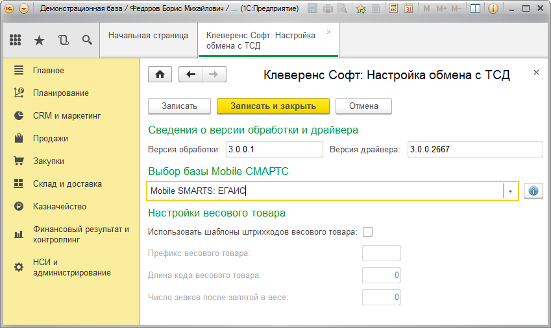
Task: Click the Версия обработки field
Action: [274, 150]
